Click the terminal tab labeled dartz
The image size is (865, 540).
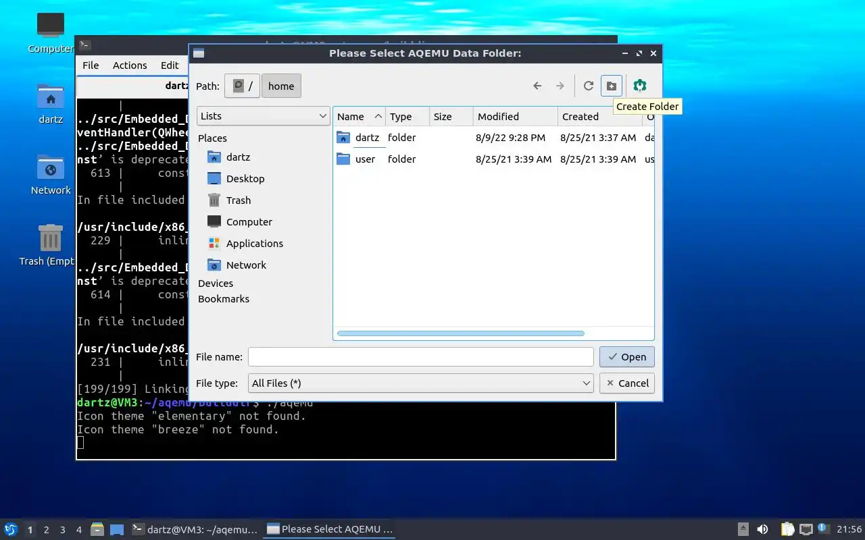133,86
